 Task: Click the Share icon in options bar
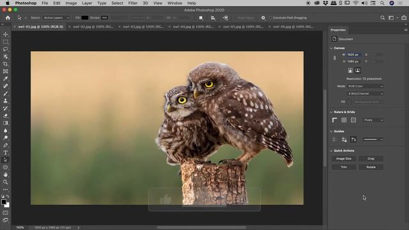click(x=404, y=18)
